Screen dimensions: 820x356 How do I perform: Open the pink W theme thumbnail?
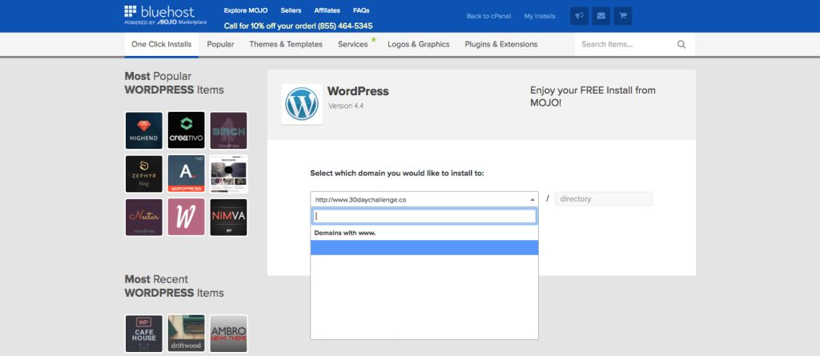pyautogui.click(x=186, y=217)
